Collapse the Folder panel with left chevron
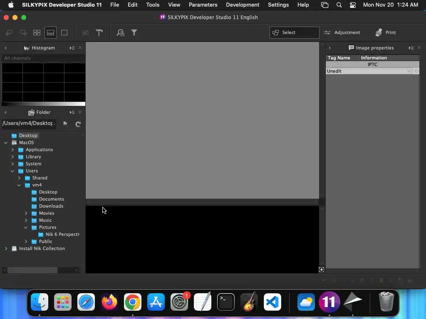The width and height of the screenshot is (426, 319). 5,112
